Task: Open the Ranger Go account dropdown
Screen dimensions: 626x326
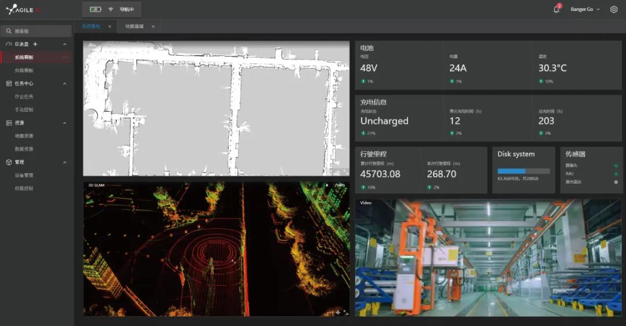Action: 585,9
